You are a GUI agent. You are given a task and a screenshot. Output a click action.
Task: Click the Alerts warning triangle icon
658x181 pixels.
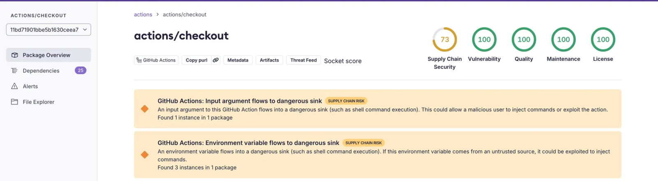coord(14,86)
